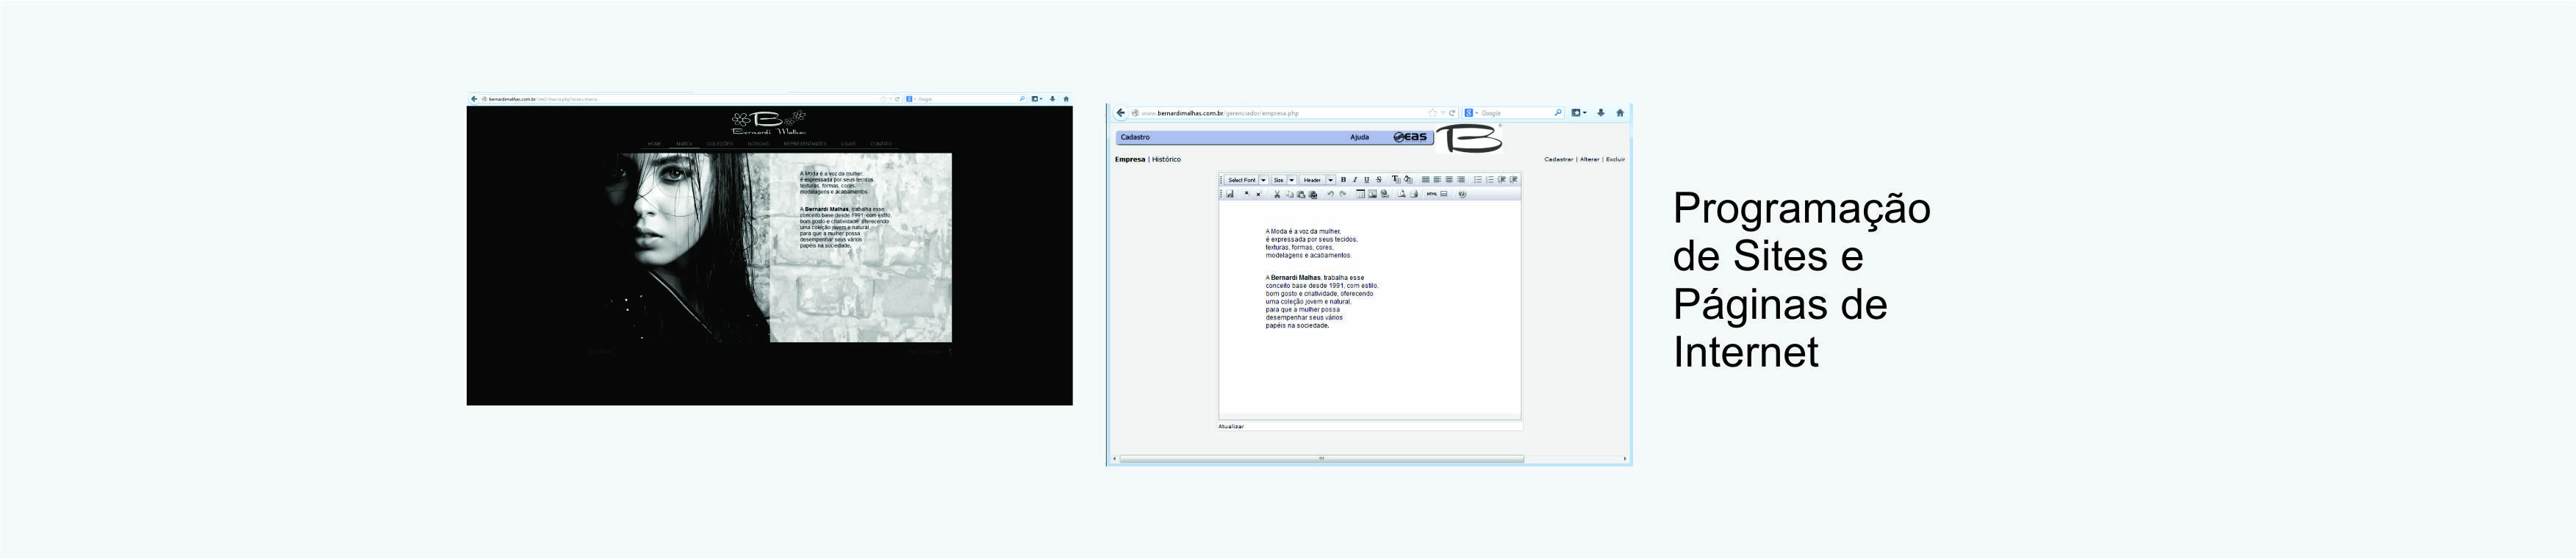Toggle italic formatting in the editor
2576x559 pixels.
[1355, 180]
